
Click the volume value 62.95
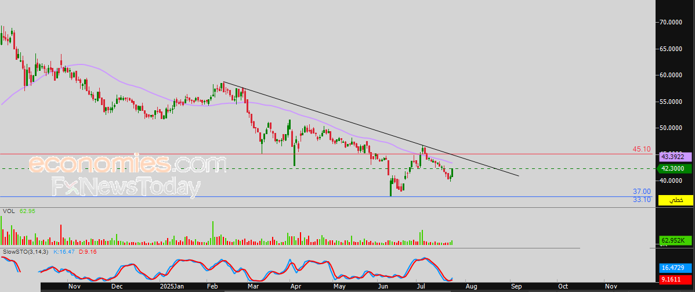(27, 211)
